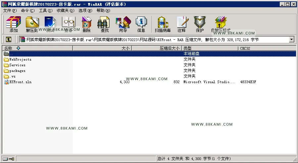
Task: Open the 文件(F) menu
Action: coord(10,11)
